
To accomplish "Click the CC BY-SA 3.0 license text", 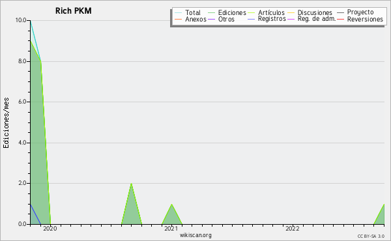I will point(371,236).
